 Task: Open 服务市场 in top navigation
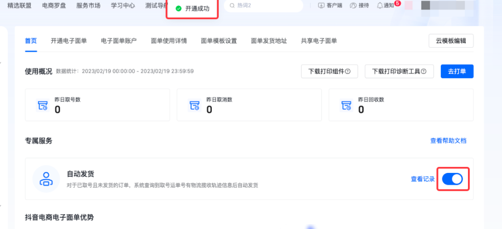tap(88, 6)
